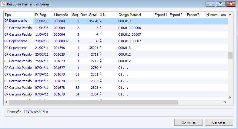Click the Lote column header

(x=223, y=15)
